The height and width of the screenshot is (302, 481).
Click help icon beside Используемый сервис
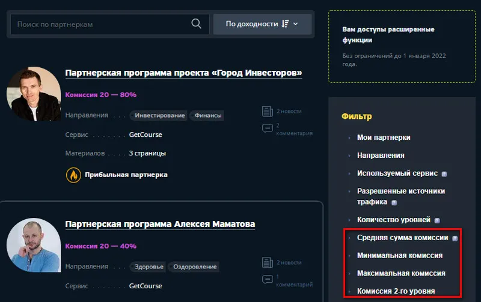(x=444, y=174)
